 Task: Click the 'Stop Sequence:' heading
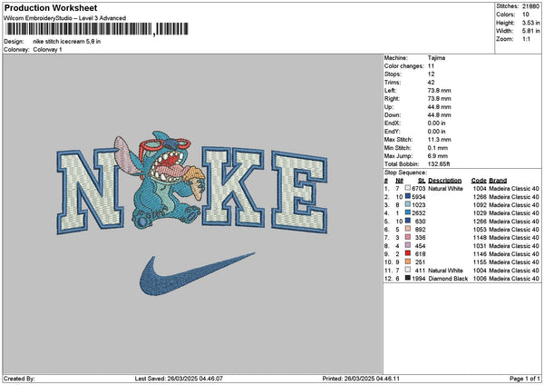click(405, 173)
